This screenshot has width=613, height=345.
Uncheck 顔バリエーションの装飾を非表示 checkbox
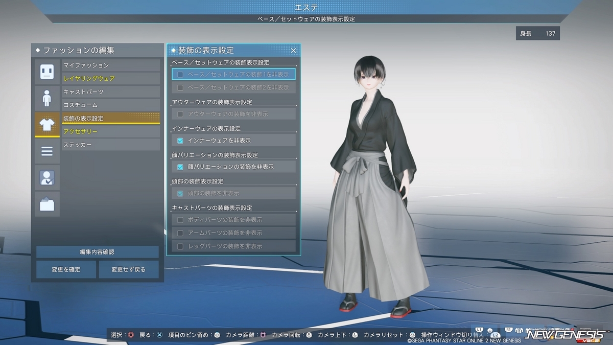[180, 167]
